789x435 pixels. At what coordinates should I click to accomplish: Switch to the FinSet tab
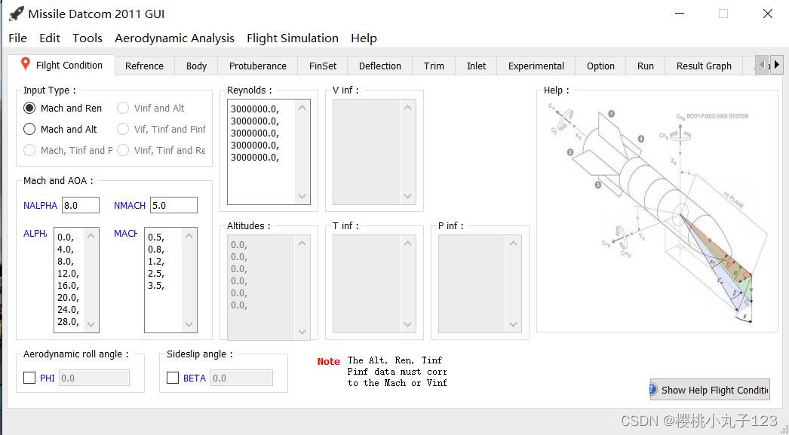323,66
